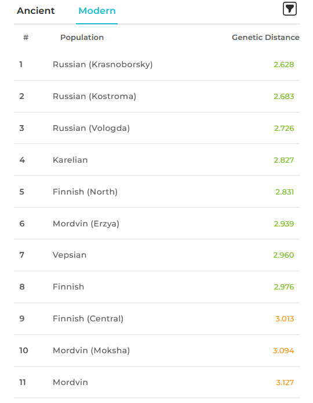Choose Finnish (North) from the list
313x403 pixels.
point(156,192)
